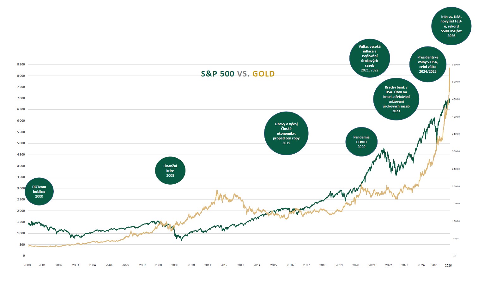Select the 5 000 left axis label
Screen dimensions: 484x282
[21, 143]
